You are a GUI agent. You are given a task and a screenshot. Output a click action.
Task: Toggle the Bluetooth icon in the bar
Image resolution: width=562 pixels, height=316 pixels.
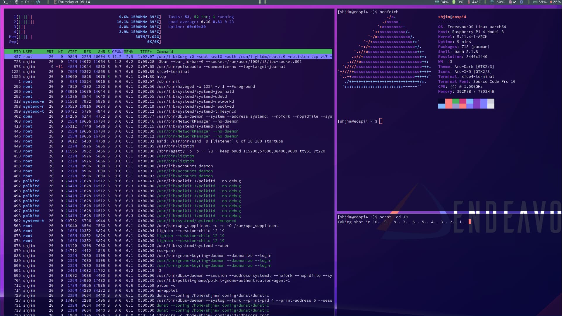(x=521, y=2)
